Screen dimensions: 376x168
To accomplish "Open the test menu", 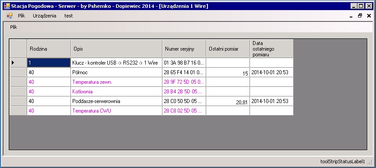I will click(x=69, y=16).
